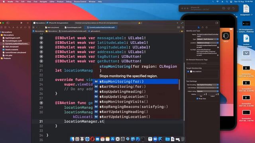Open the File menu

[x=17, y=2]
